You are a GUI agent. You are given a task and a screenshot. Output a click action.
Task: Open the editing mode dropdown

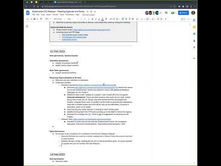(183, 19)
